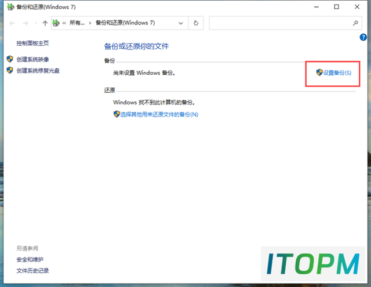
Task: Click '备份和还原(Windows 7)' breadcrumb
Action: 125,23
